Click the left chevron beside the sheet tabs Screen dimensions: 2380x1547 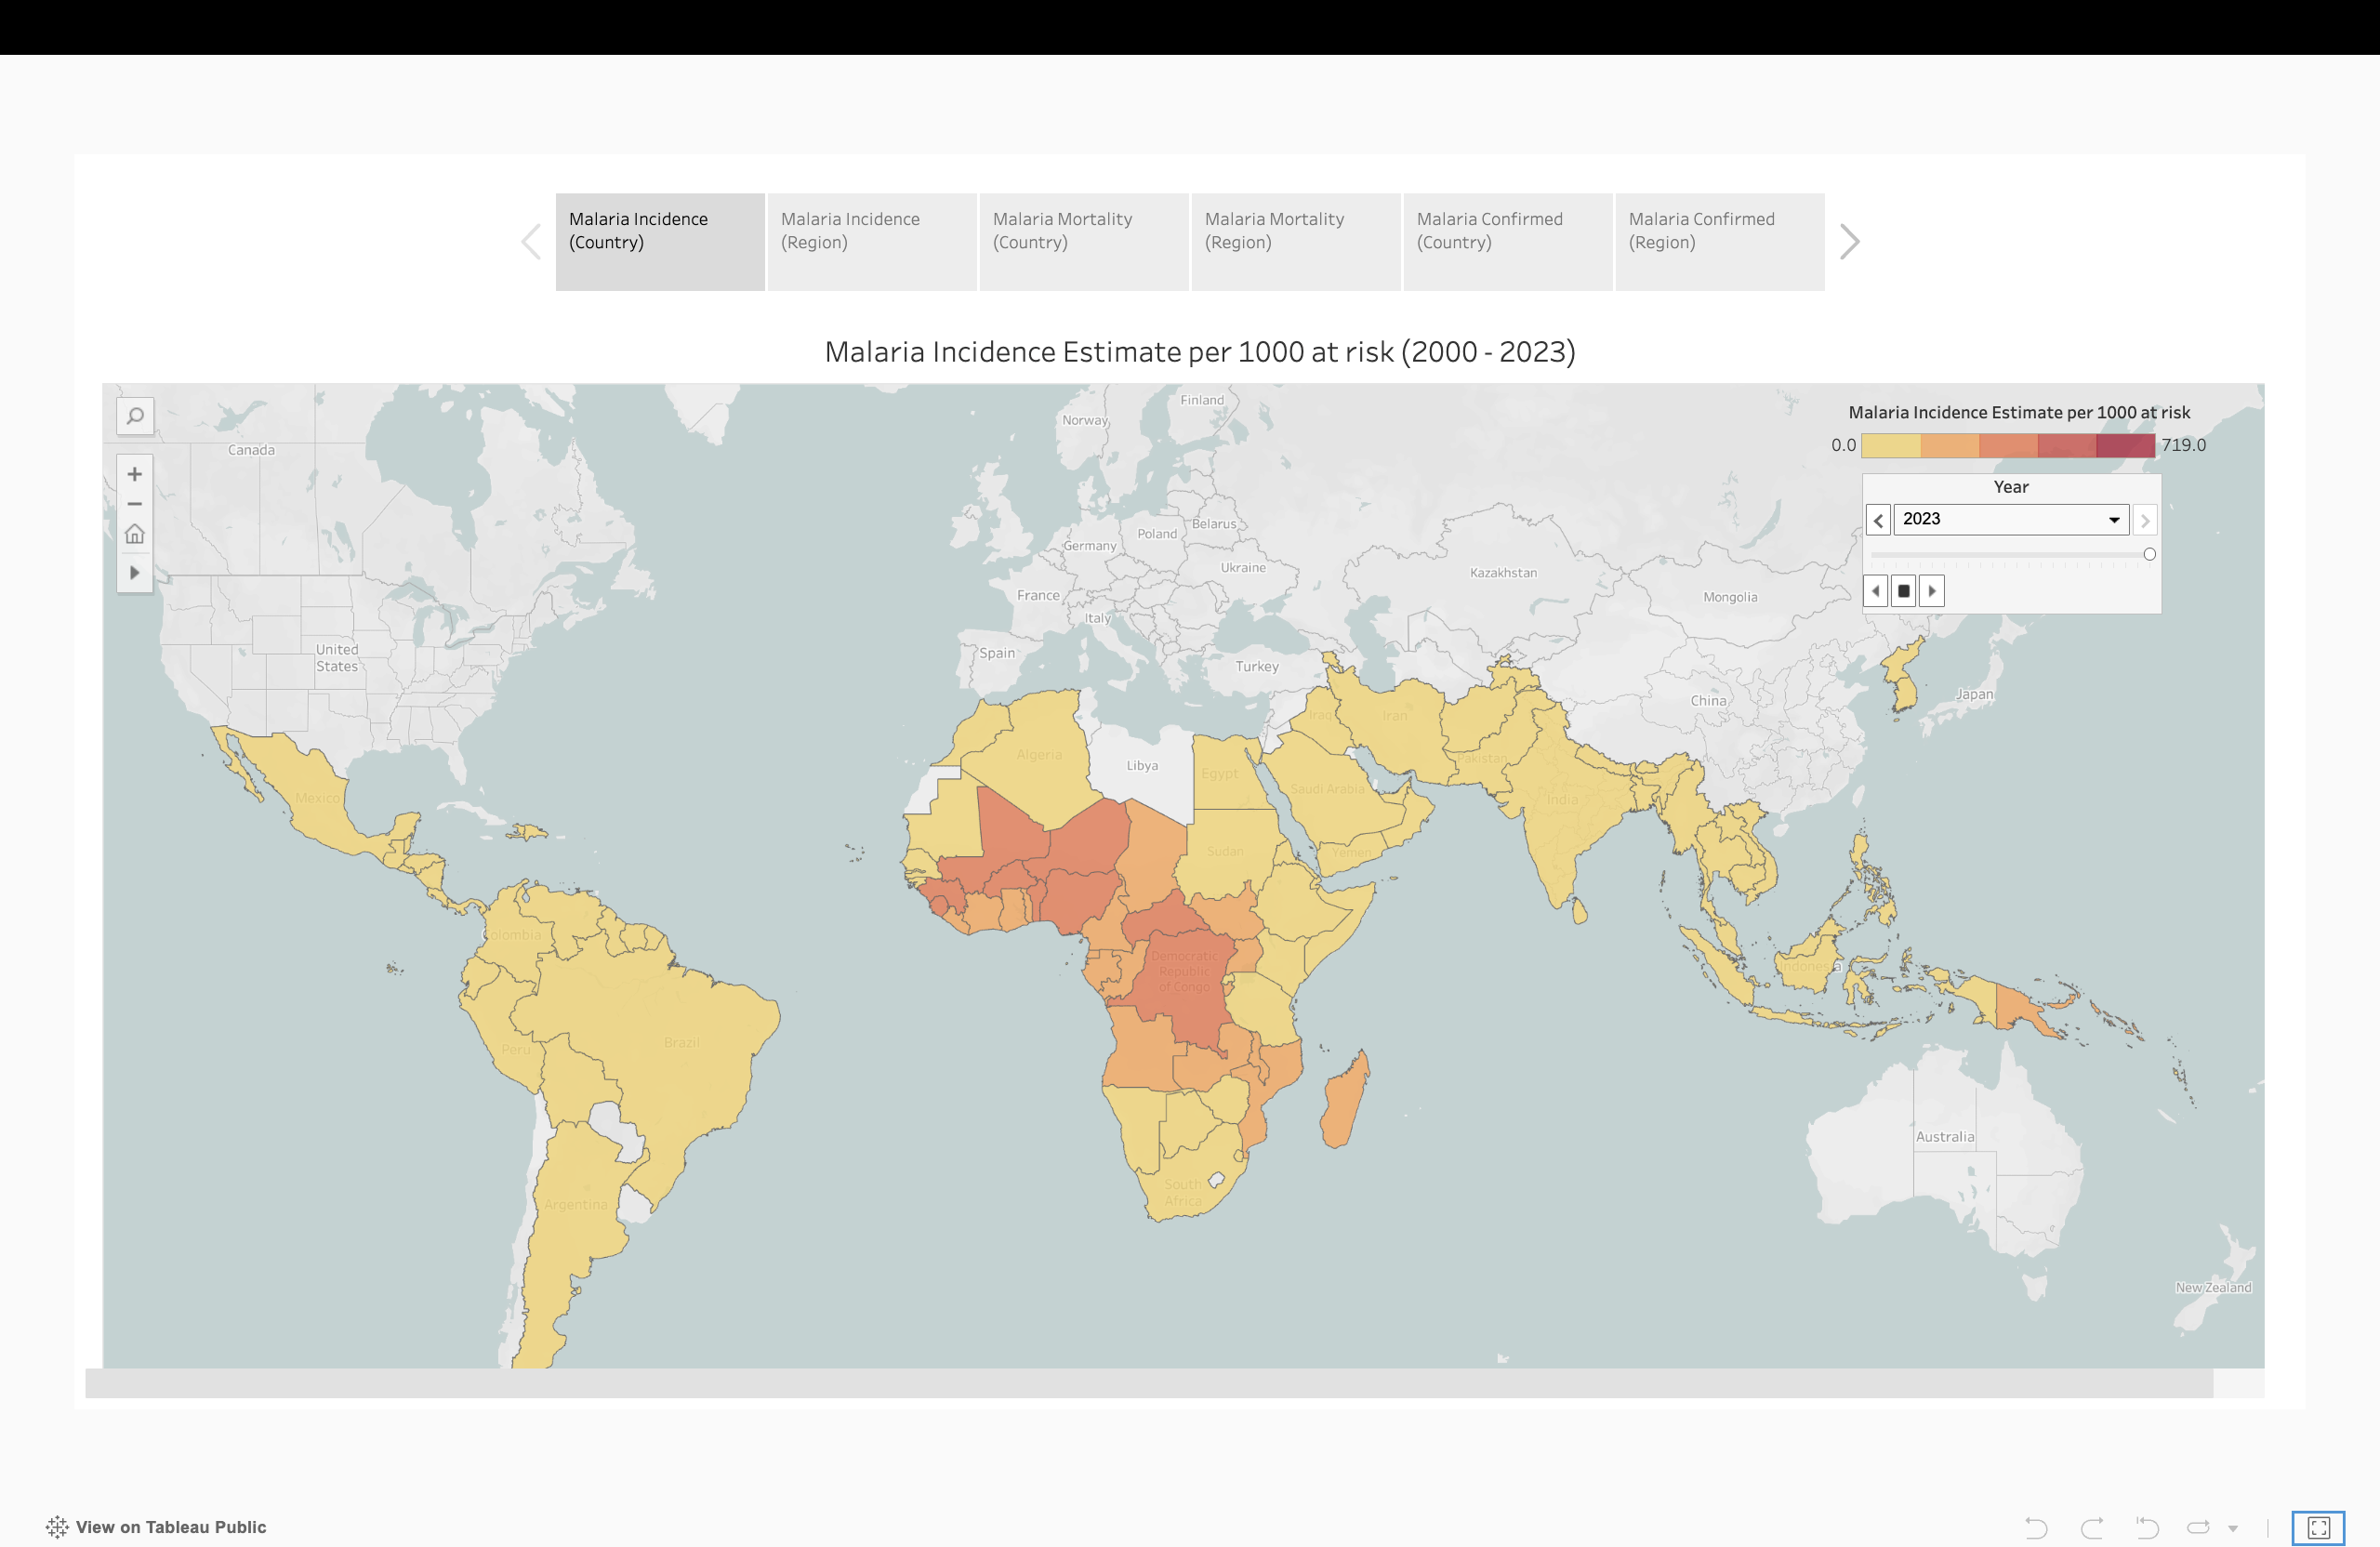pos(530,241)
